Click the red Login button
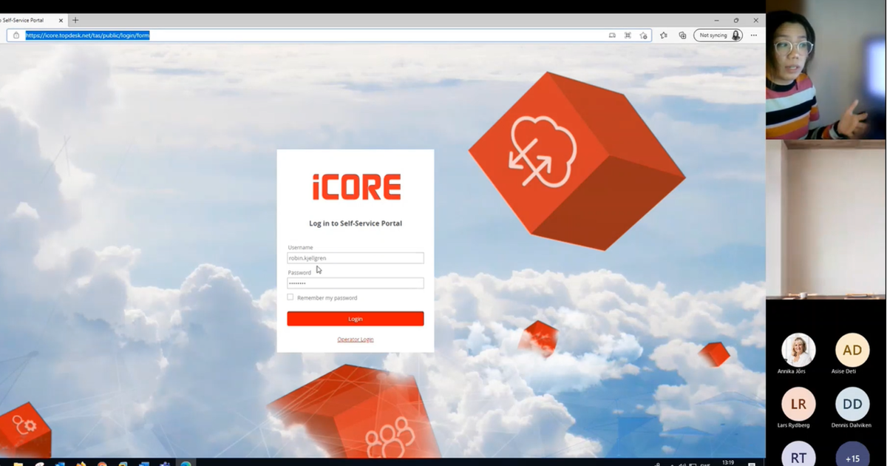This screenshot has width=887, height=466. coord(356,319)
